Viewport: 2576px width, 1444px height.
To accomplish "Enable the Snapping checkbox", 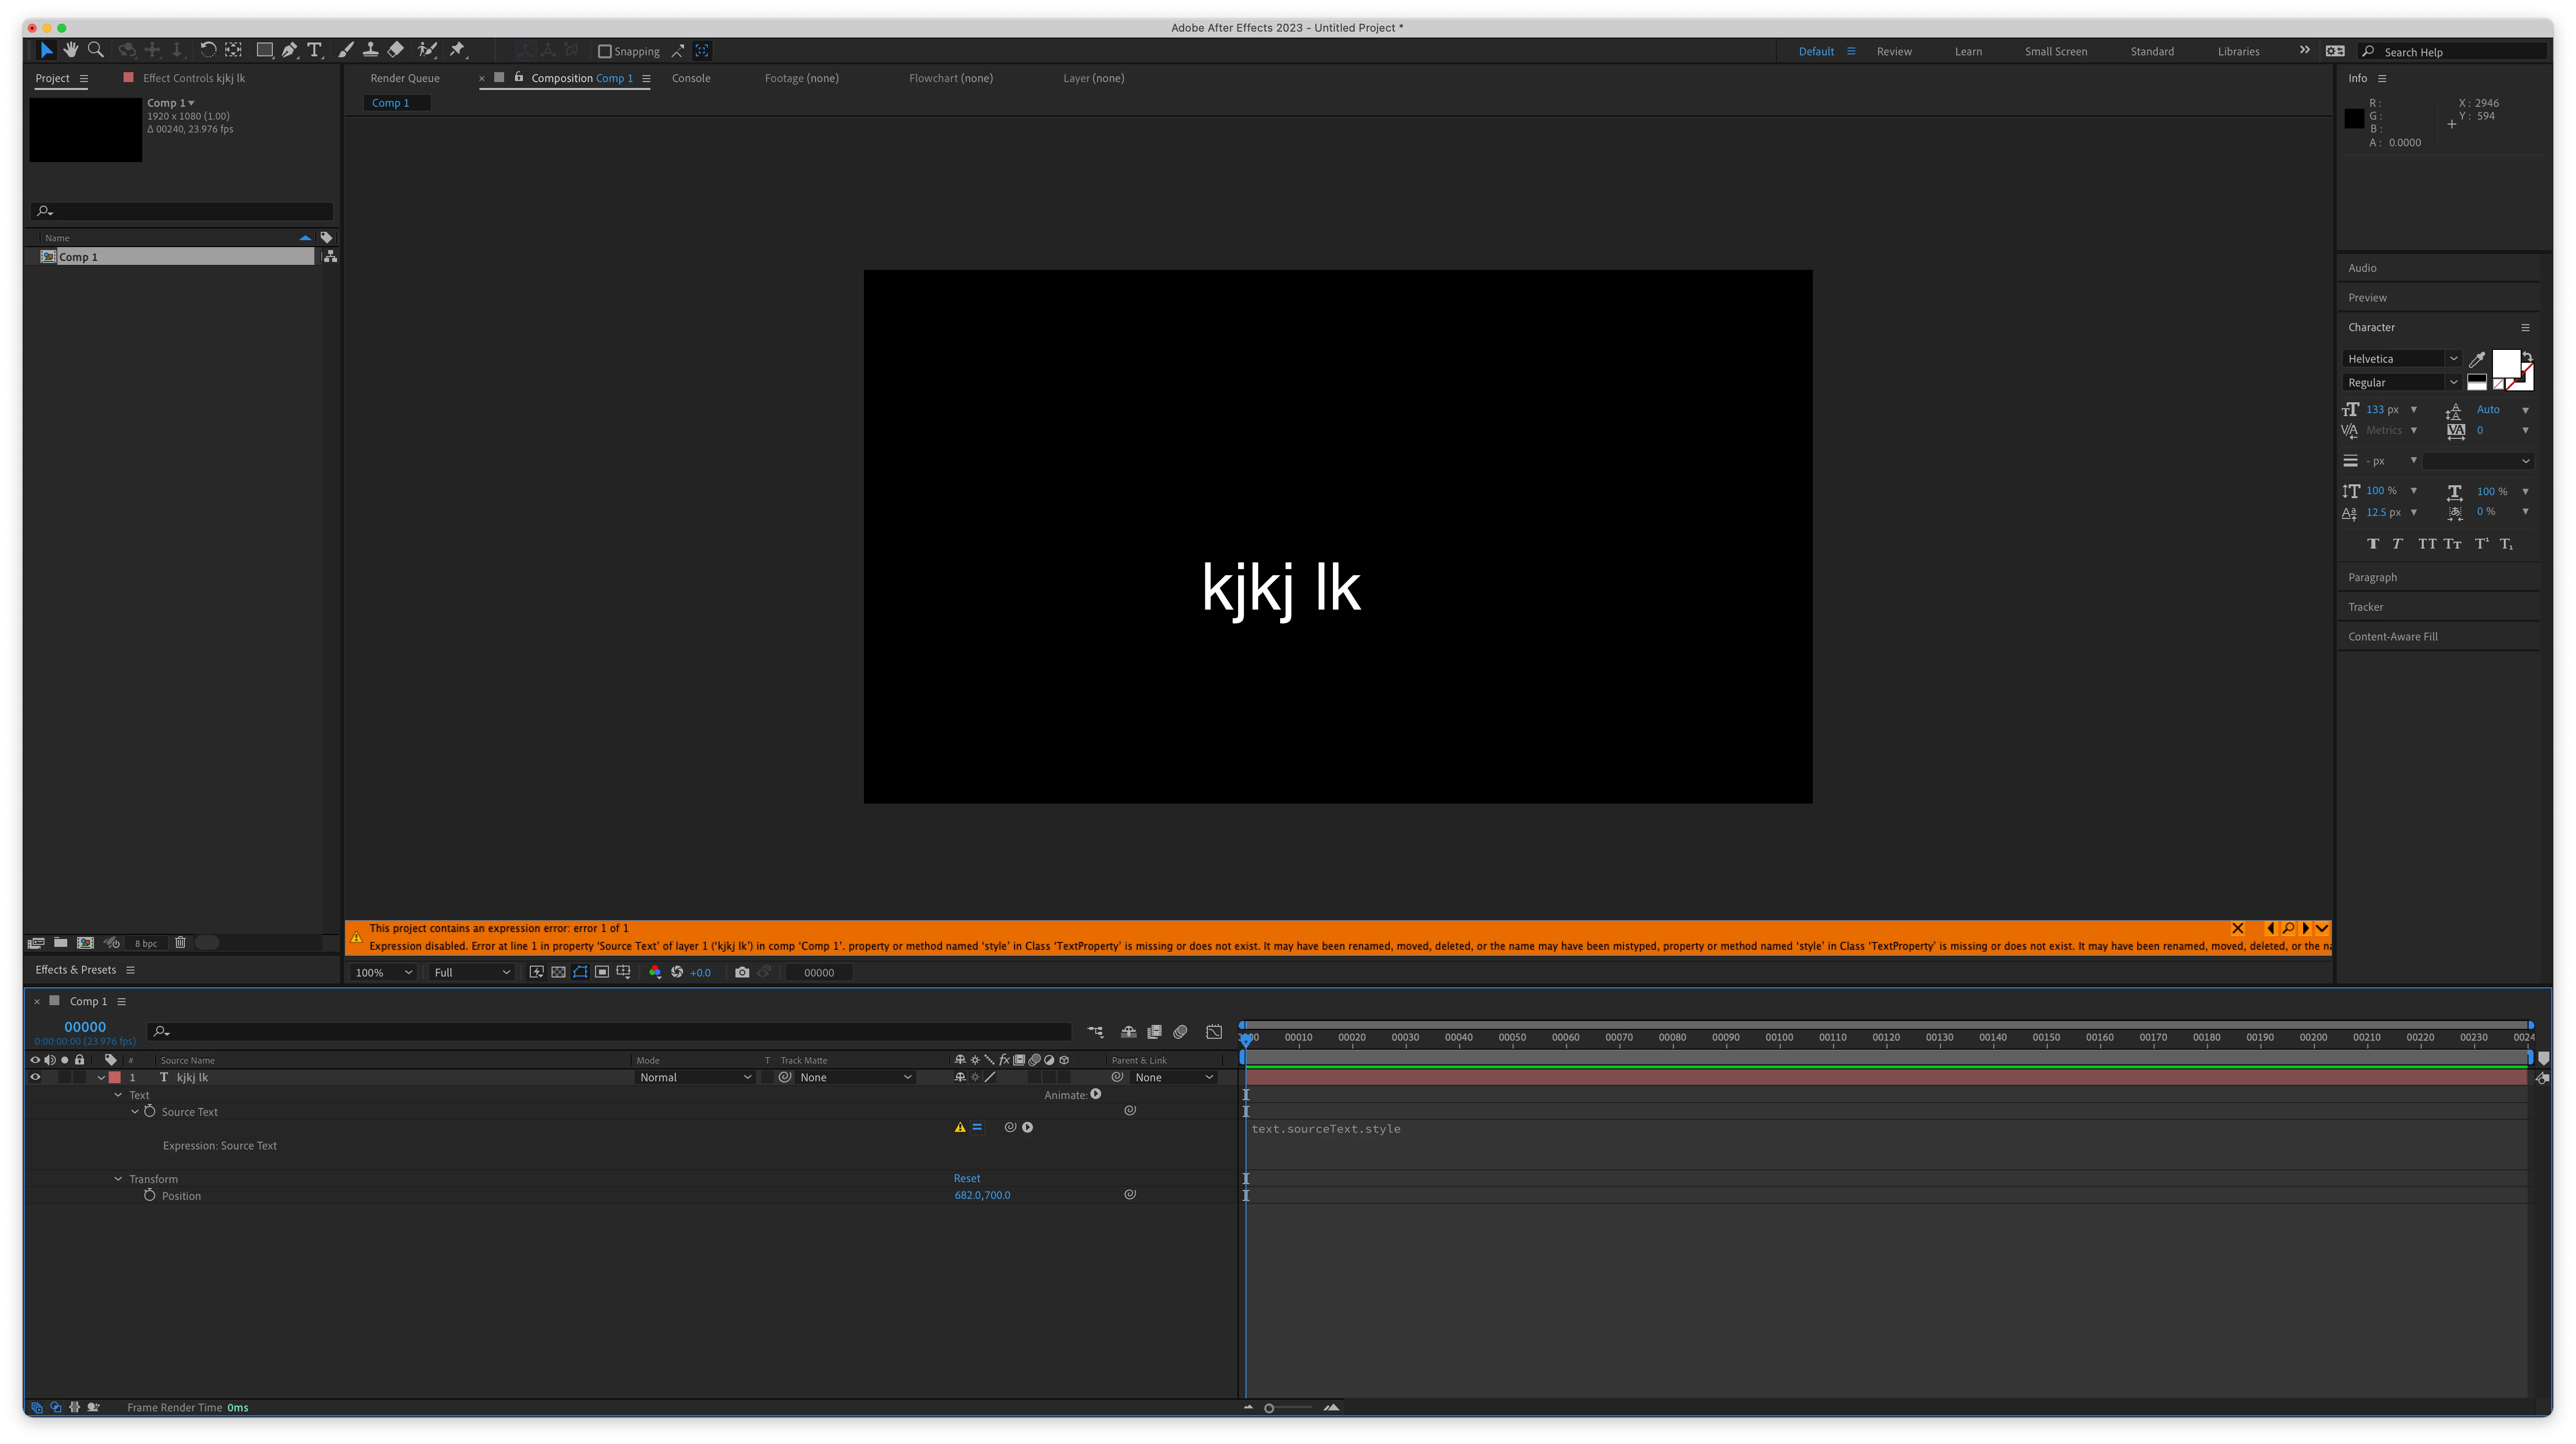I will pos(604,52).
